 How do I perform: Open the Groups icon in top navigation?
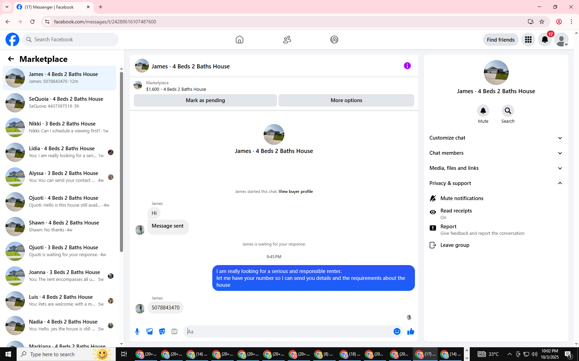[334, 40]
